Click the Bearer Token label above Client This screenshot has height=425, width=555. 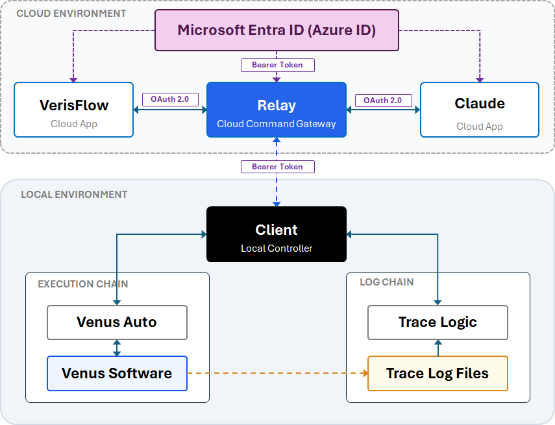278,167
